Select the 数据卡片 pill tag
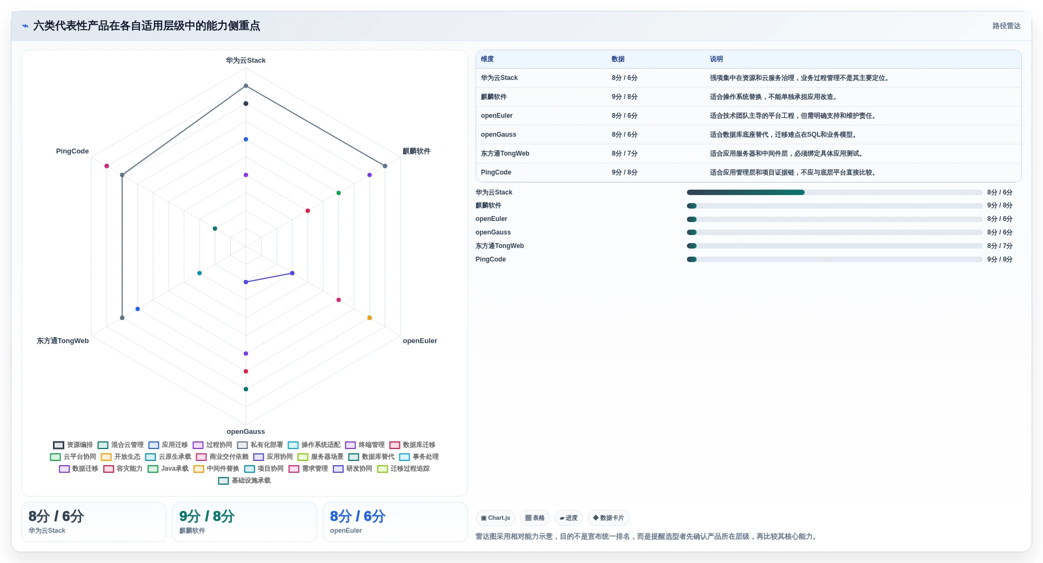Viewport: 1043px width, 563px height. (609, 518)
